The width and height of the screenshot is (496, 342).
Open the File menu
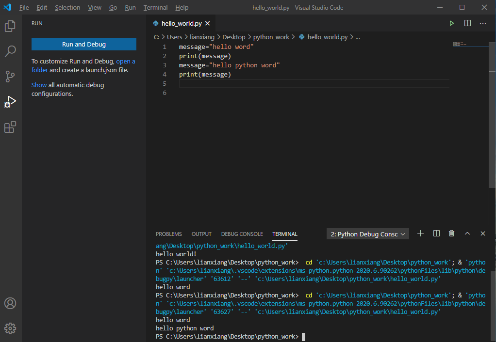point(24,8)
